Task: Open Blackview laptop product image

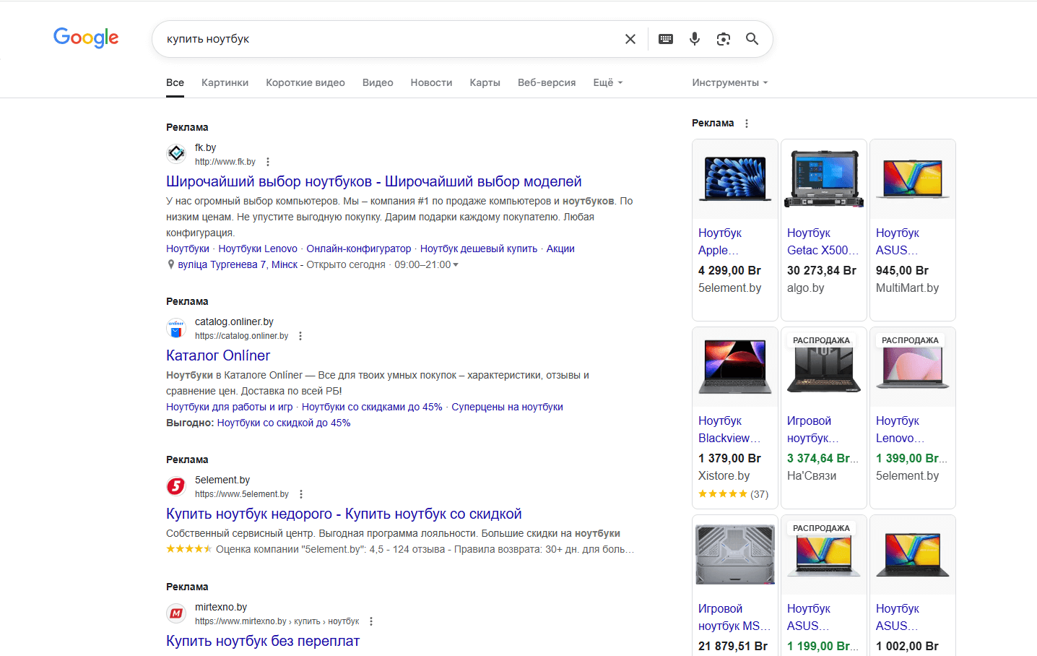Action: pyautogui.click(x=735, y=367)
